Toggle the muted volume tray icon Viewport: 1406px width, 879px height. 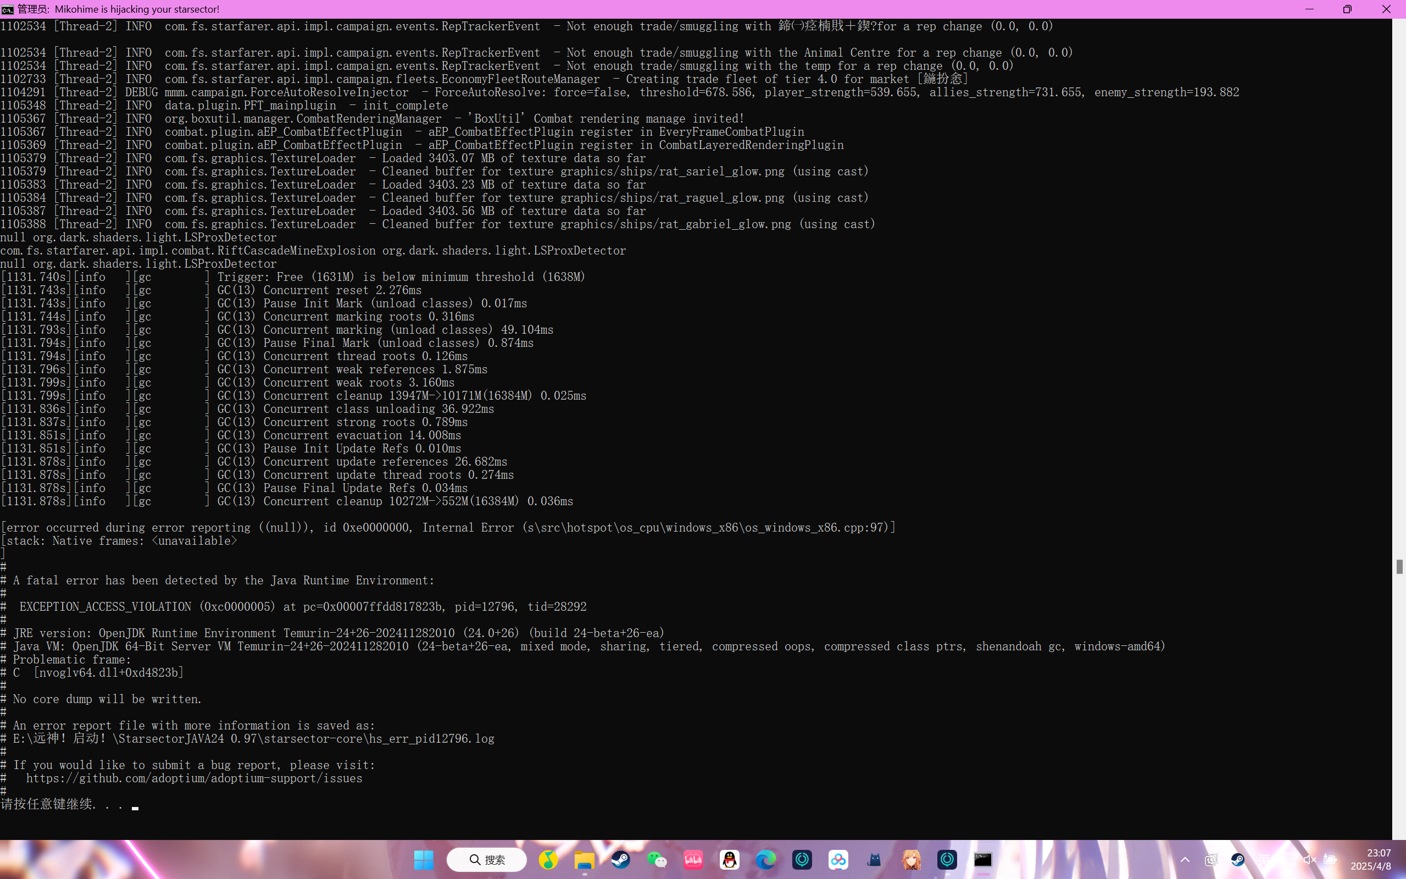(x=1309, y=859)
